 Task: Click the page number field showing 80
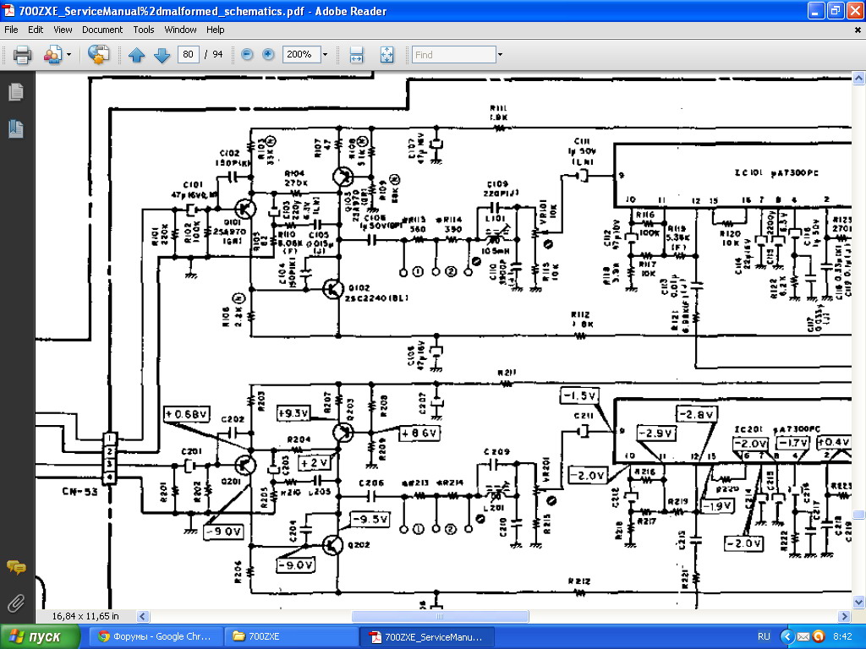point(188,55)
